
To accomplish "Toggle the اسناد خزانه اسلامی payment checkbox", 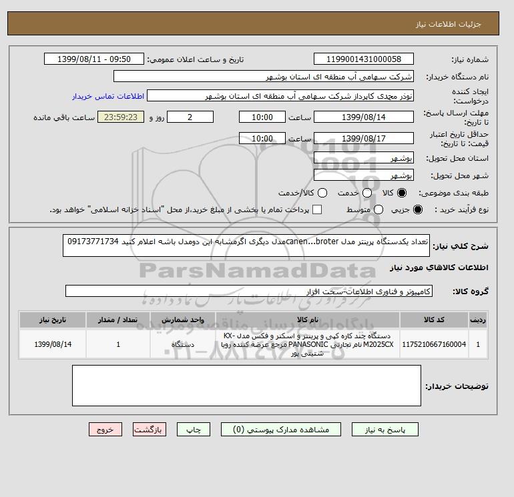I will click(317, 209).
